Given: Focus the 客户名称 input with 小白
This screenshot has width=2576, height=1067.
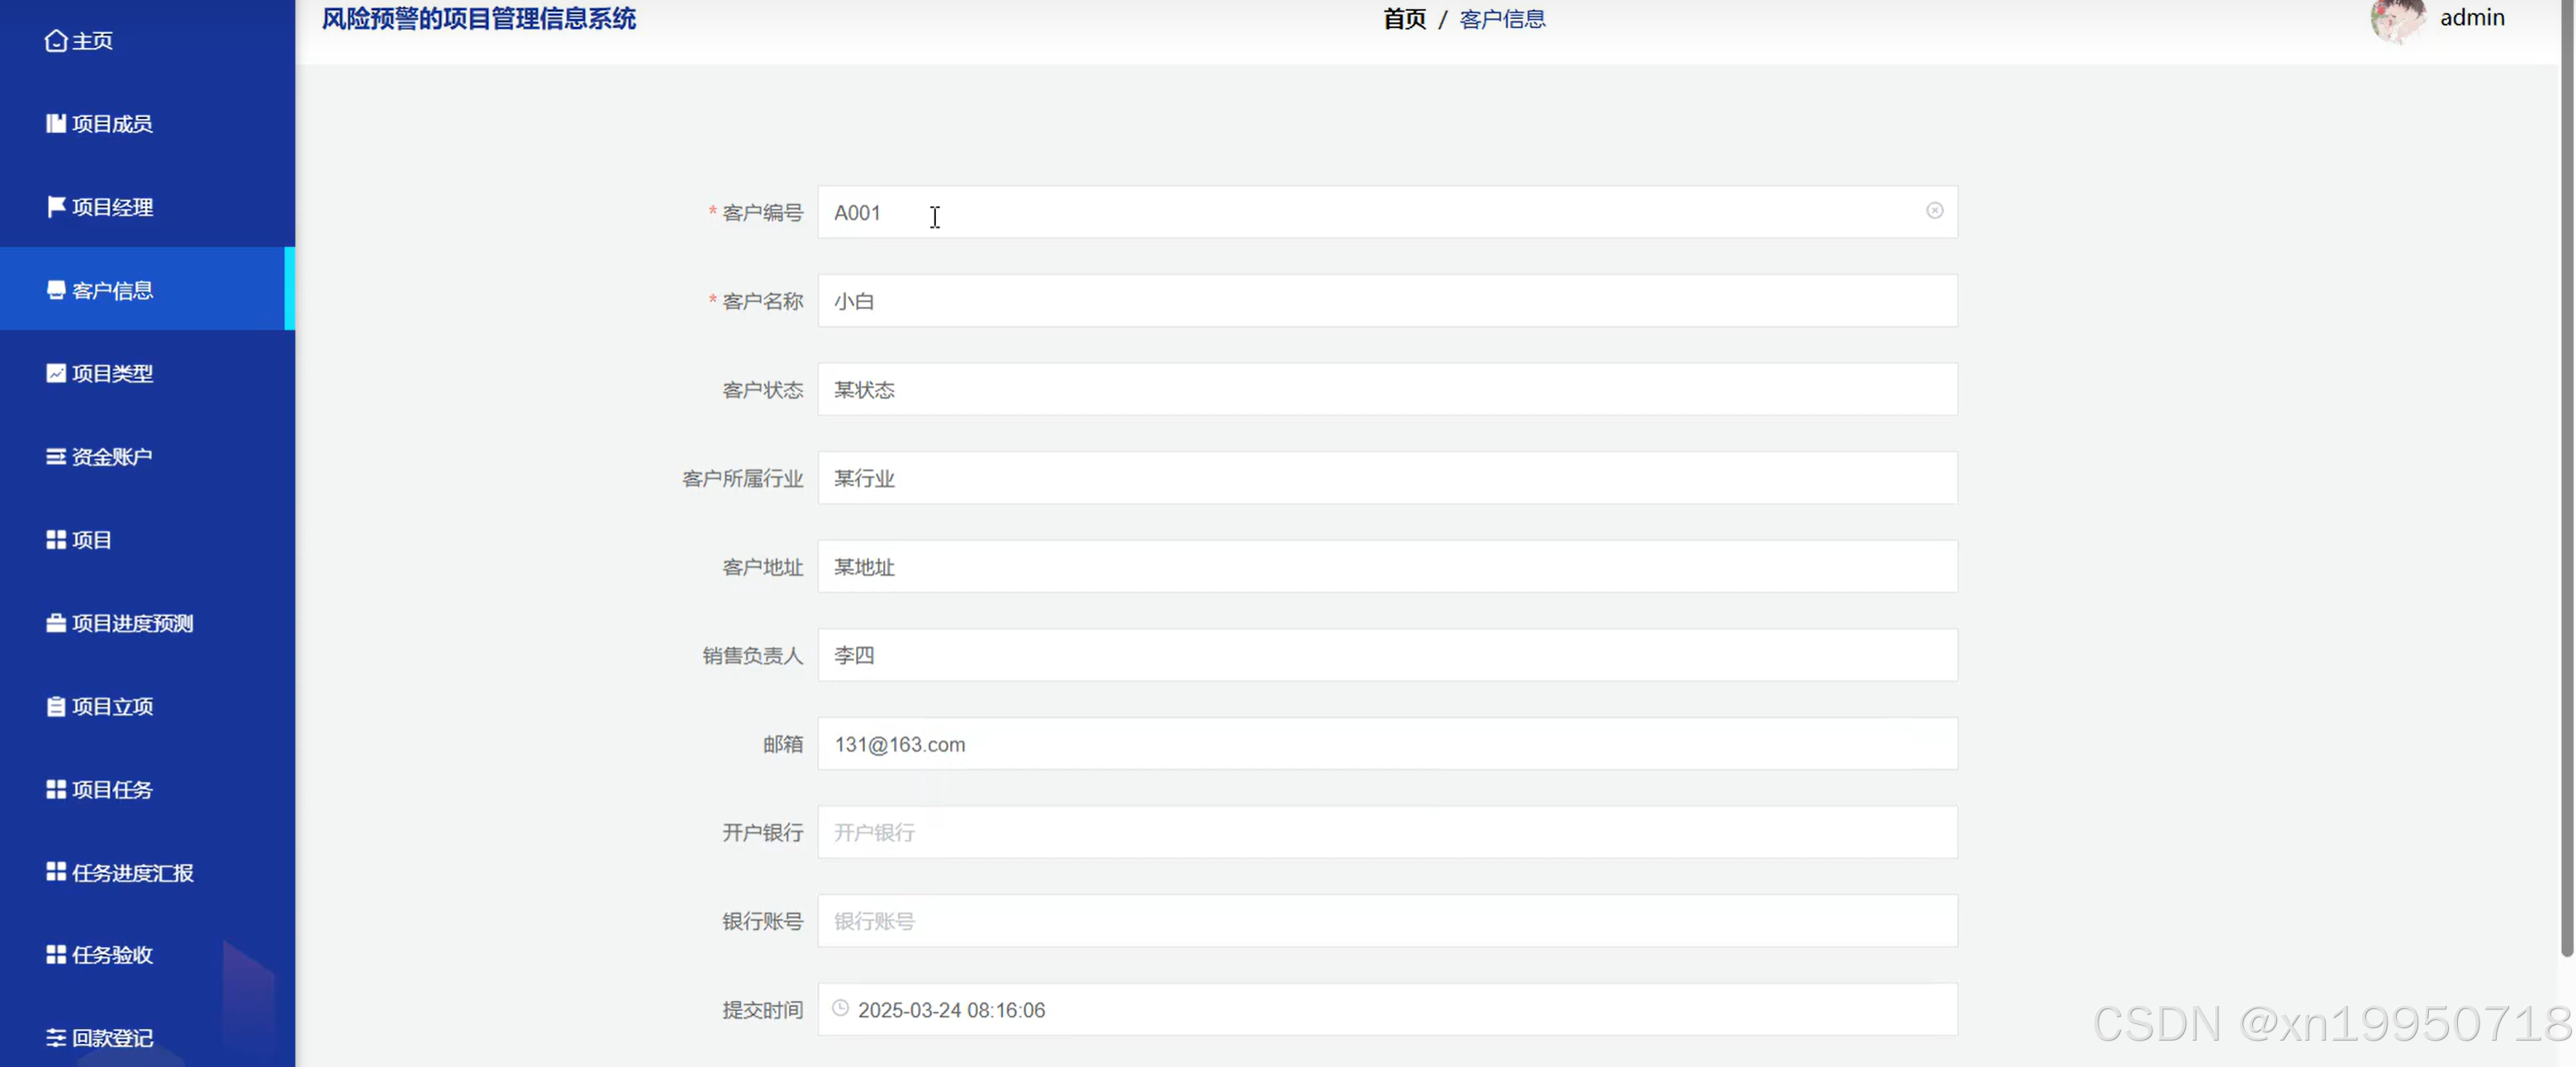Looking at the screenshot, I should 1387,300.
